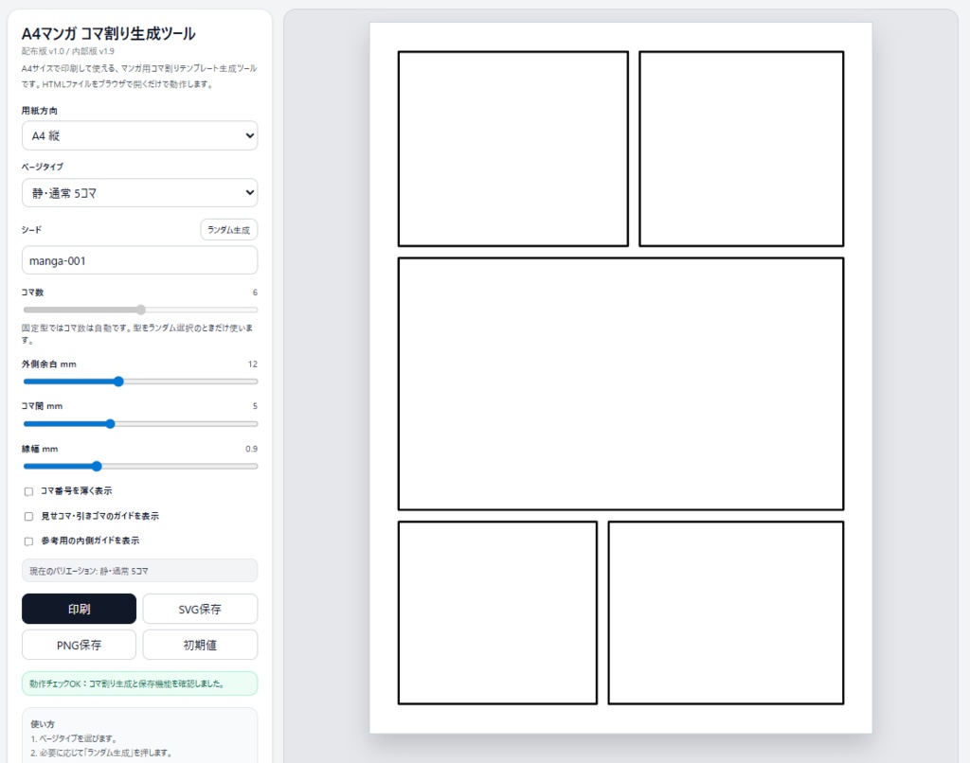Viewport: 970px width, 763px height.
Task: Click the bottom-left panel in the preview
Action: click(x=497, y=612)
